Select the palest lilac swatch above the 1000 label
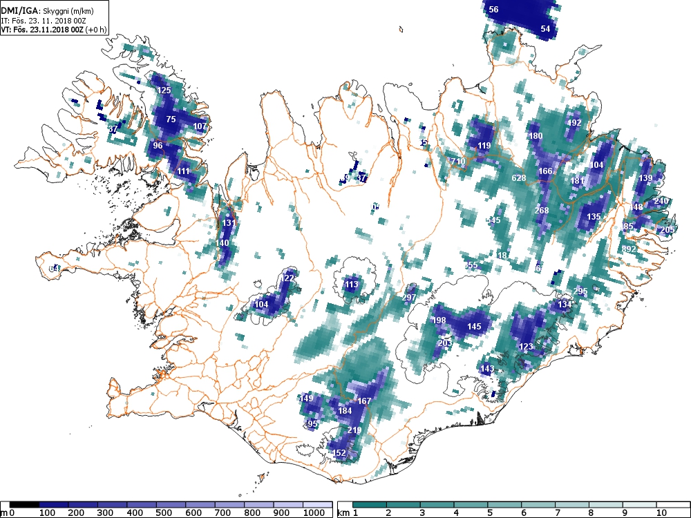 coord(318,505)
